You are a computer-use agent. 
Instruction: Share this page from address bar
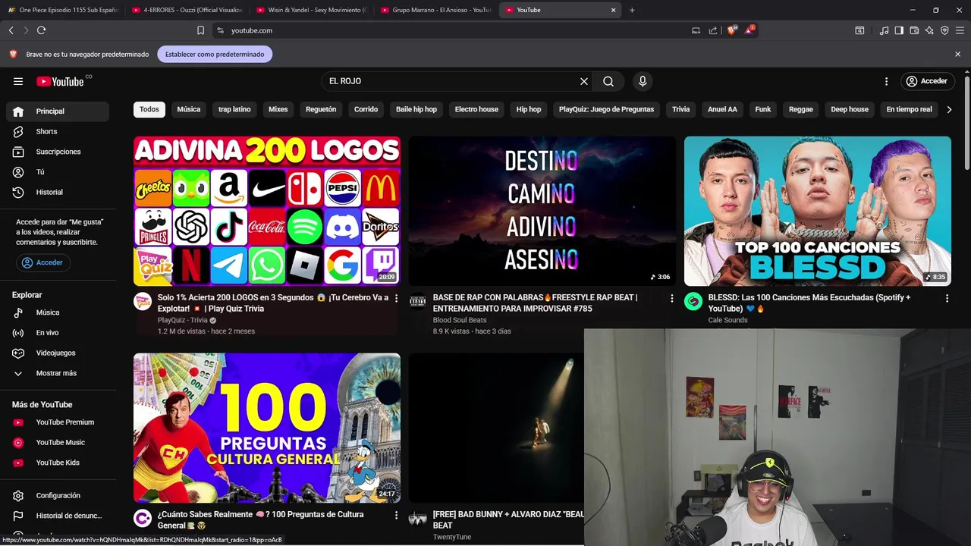click(713, 30)
